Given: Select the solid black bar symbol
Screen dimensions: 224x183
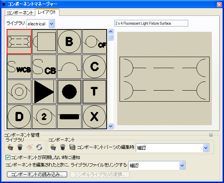Looking at the screenshot, I should pos(69,117).
